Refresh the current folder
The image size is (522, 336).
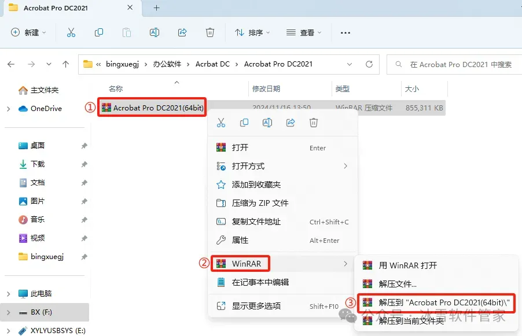(x=369, y=64)
